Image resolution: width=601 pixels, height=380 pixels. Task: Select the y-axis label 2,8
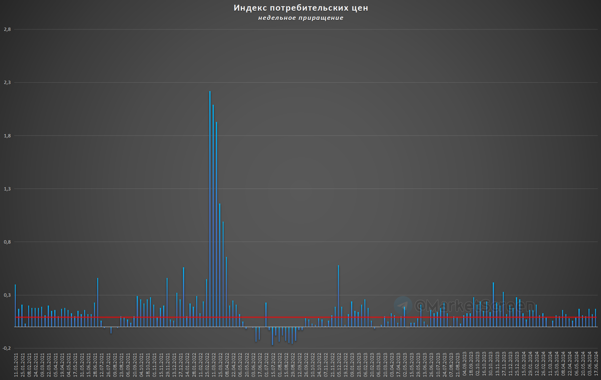pyautogui.click(x=7, y=30)
